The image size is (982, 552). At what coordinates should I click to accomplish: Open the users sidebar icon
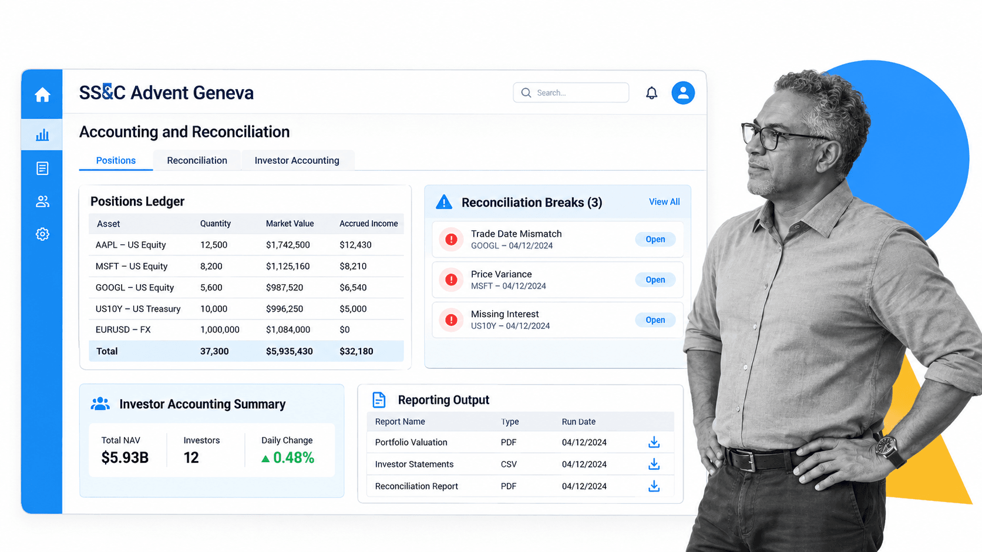point(42,201)
